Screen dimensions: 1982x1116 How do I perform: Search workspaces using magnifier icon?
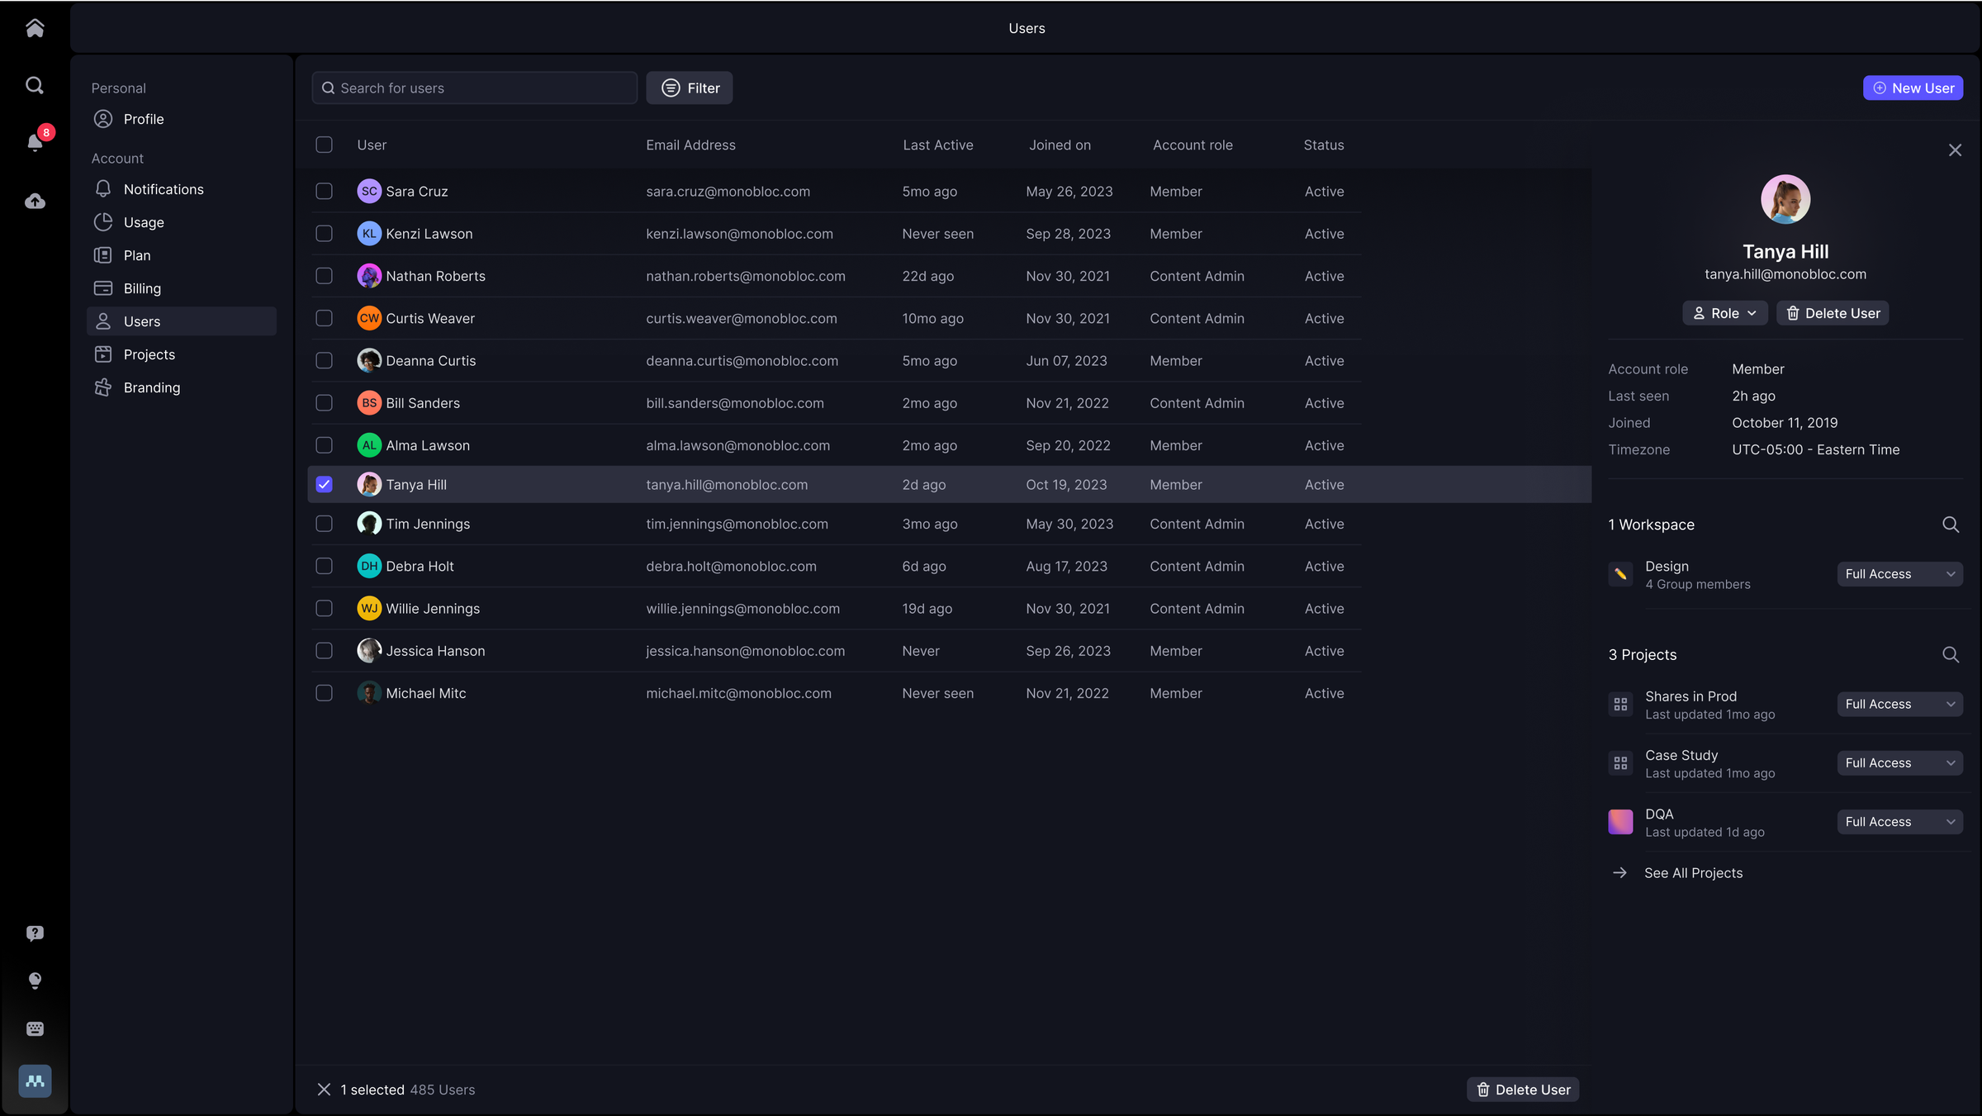pyautogui.click(x=1950, y=525)
